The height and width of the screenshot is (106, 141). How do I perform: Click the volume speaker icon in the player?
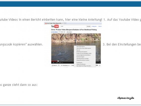[x=57, y=63]
